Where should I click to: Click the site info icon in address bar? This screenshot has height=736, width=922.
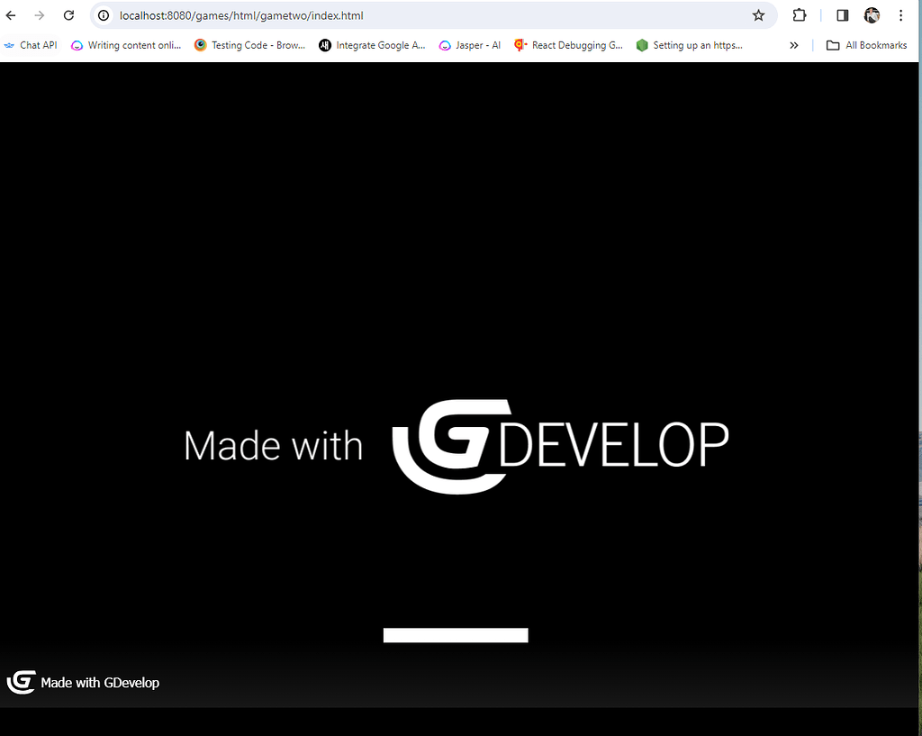pyautogui.click(x=104, y=15)
